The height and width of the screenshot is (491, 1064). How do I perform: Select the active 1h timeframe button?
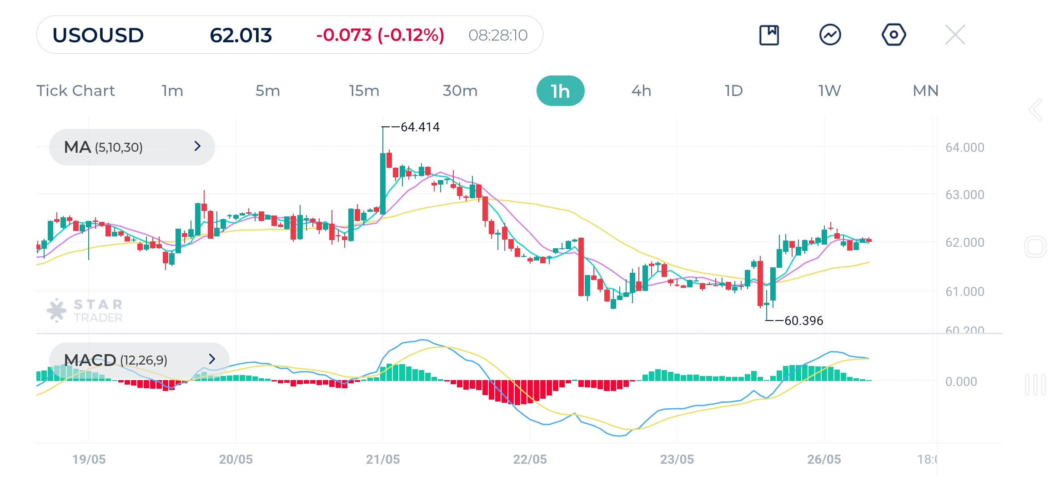pos(560,91)
